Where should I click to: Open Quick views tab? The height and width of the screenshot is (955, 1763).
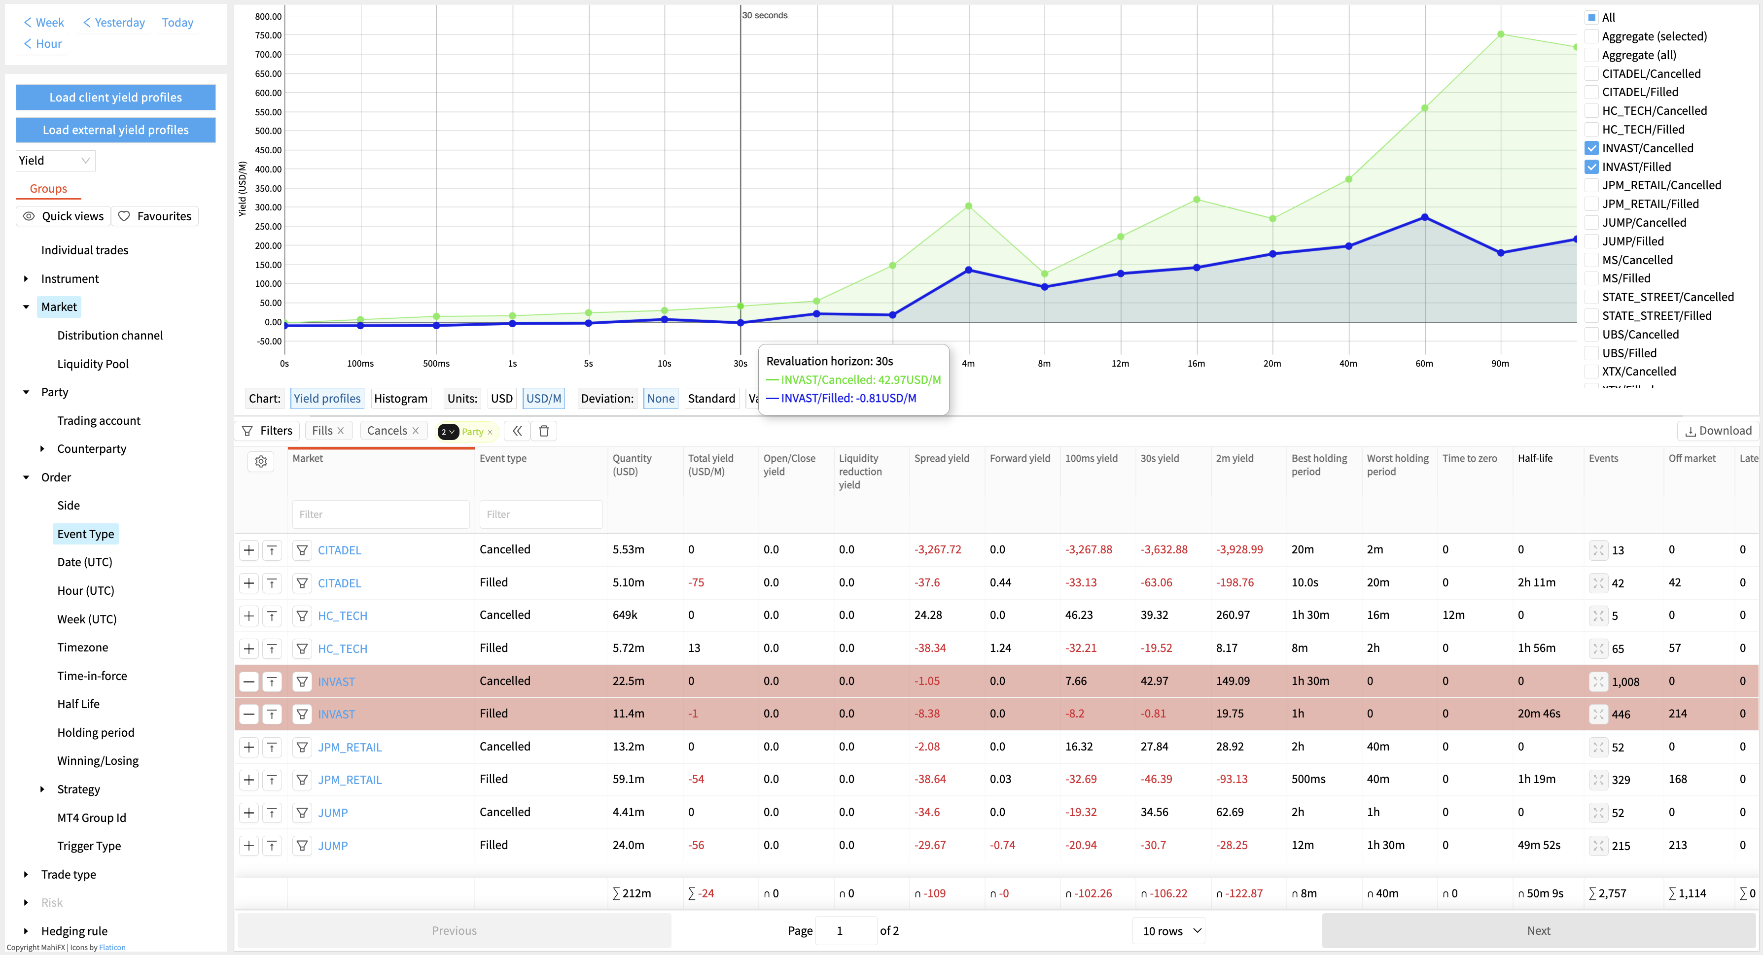(x=64, y=216)
